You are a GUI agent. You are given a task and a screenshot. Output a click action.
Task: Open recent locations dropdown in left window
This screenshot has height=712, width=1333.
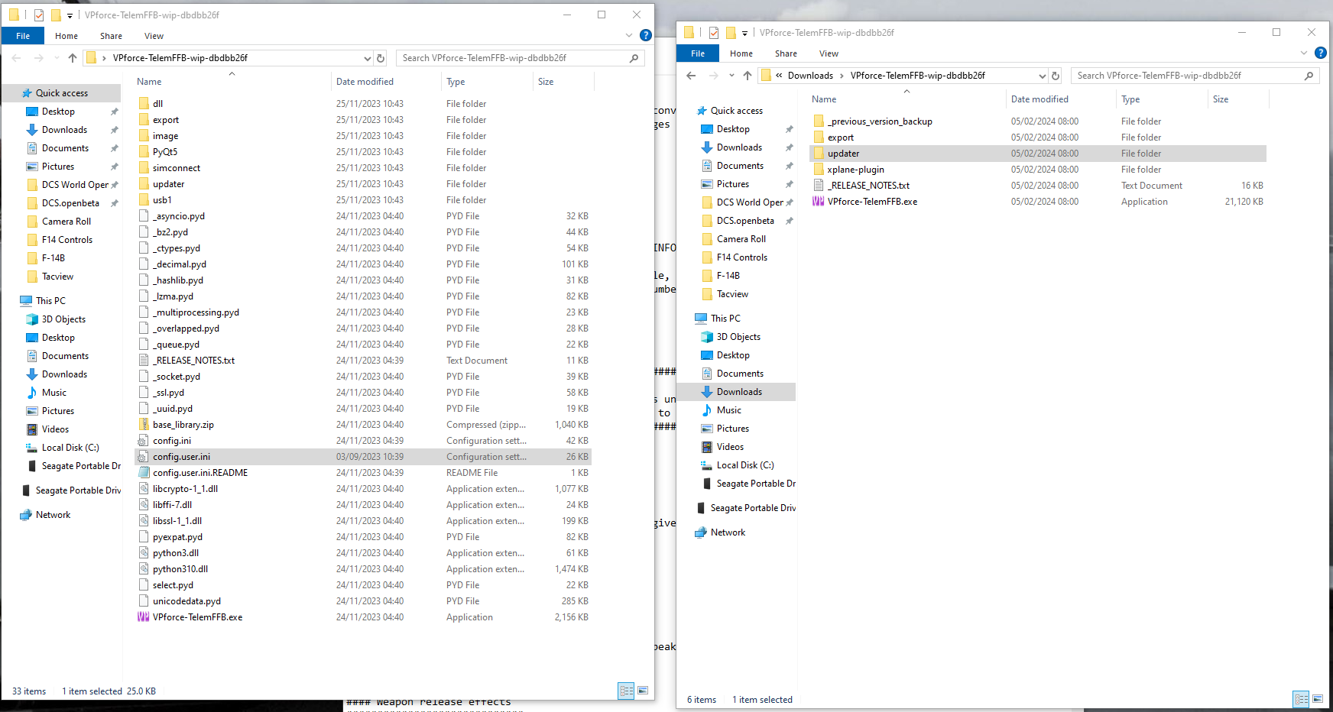(57, 58)
